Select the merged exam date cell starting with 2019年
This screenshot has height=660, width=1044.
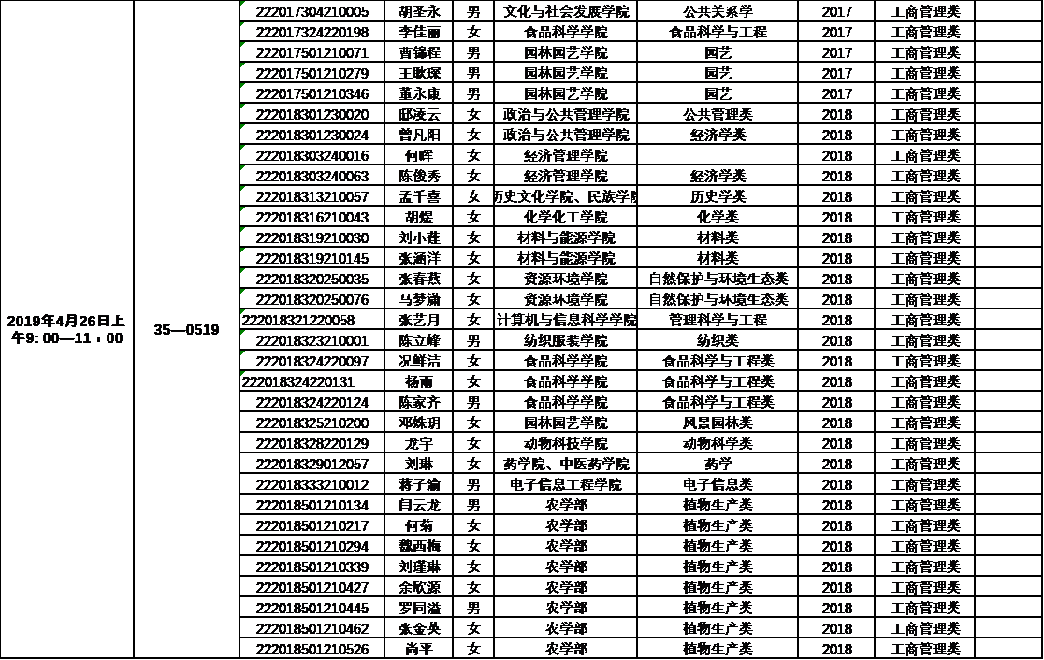coord(65,329)
